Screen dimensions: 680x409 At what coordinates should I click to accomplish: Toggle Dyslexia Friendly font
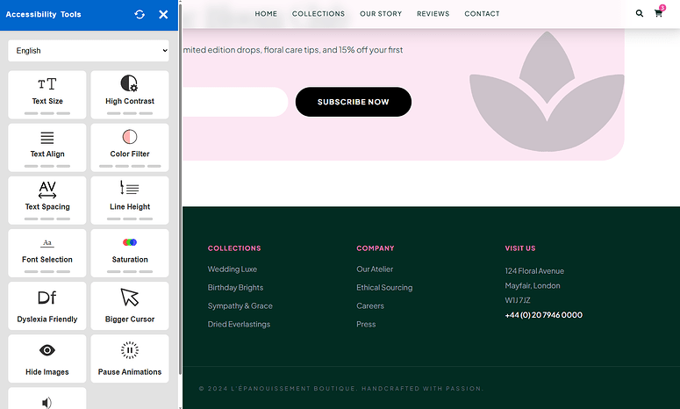(47, 305)
